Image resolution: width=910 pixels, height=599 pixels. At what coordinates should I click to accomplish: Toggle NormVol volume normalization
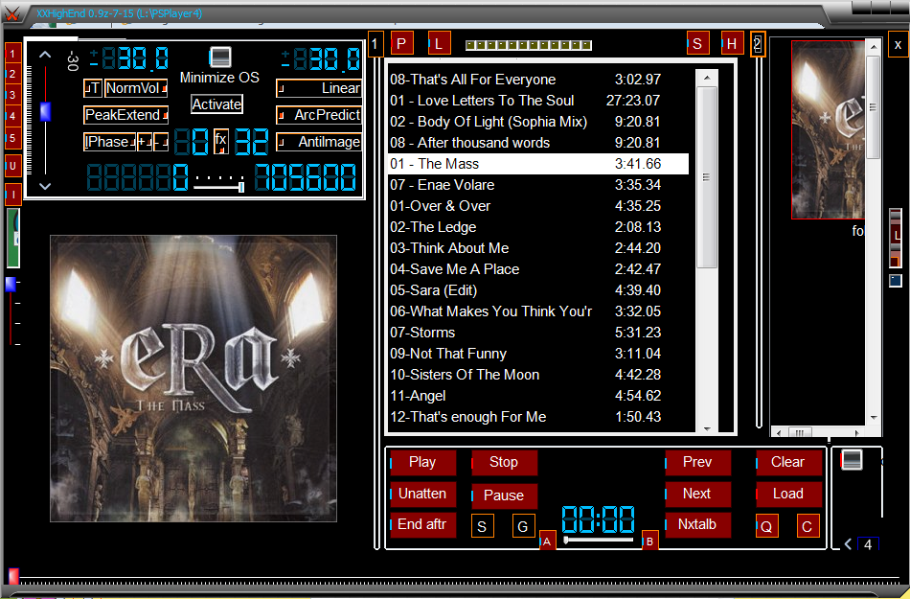click(x=136, y=88)
